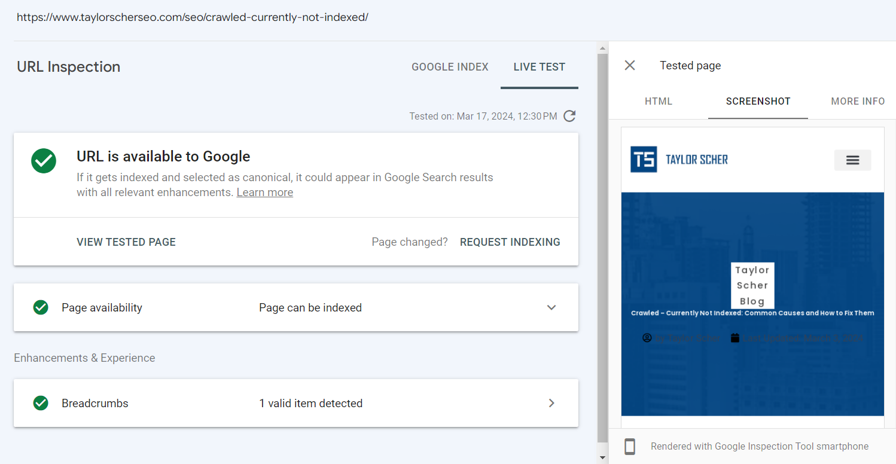Click the scrollbar up arrow
This screenshot has width=896, height=464.
(x=602, y=47)
